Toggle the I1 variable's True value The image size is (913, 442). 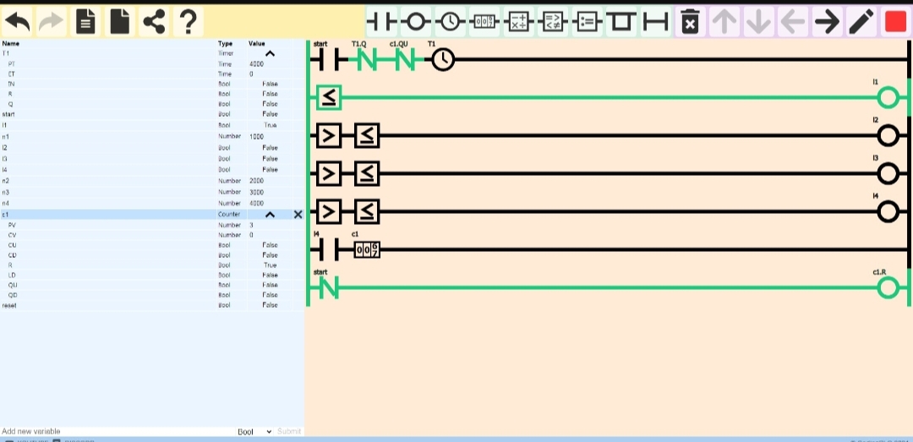270,125
